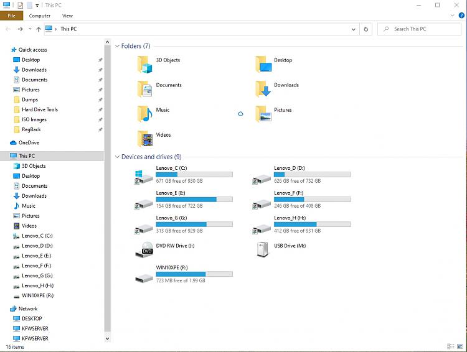This screenshot has width=467, height=352.
Task: Expand the ribbon with the chevron
Action: (x=453, y=16)
